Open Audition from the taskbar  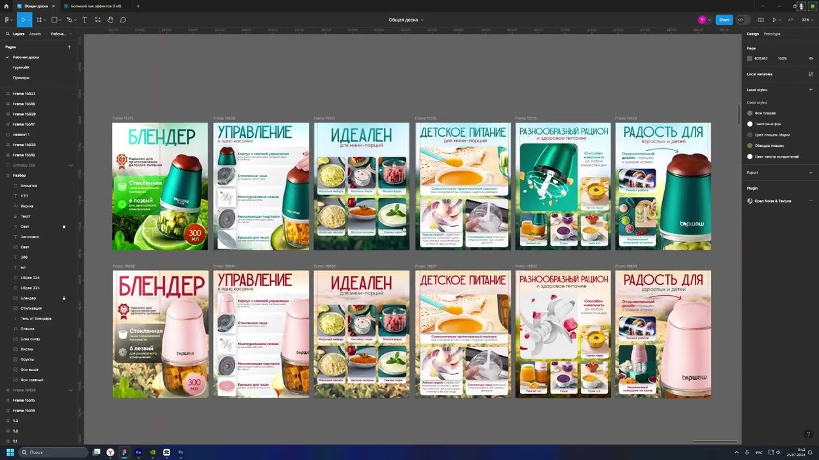[138, 452]
